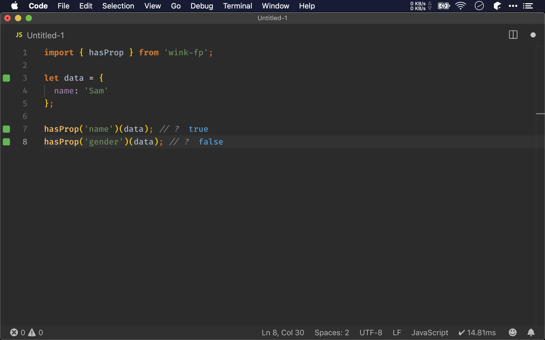Screen dimensions: 545x340
Task: Click the unsaved changes dot on the tab bar
Action: point(533,35)
